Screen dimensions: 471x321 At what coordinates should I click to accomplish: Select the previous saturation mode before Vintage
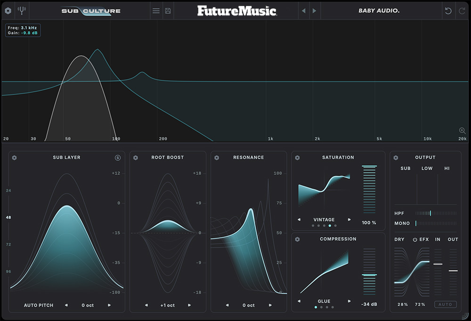[299, 219]
